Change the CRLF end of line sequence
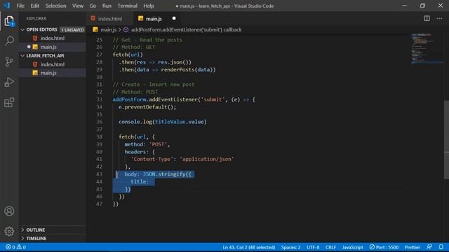 (330, 247)
